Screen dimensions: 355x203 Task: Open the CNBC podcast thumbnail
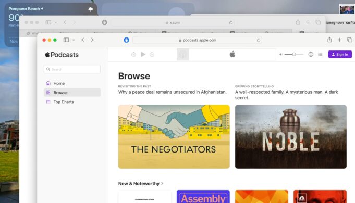click(x=320, y=196)
